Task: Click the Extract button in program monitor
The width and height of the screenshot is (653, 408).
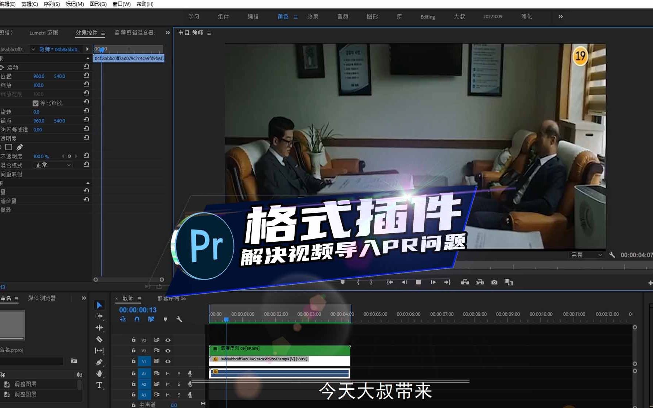Action: (x=480, y=282)
